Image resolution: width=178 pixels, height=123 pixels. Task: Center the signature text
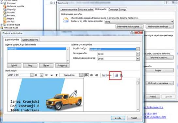tap(91, 75)
